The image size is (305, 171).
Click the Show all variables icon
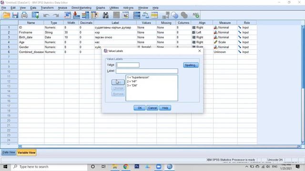coord(184,15)
